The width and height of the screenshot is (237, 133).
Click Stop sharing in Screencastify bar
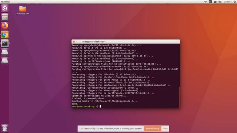click(x=152, y=129)
